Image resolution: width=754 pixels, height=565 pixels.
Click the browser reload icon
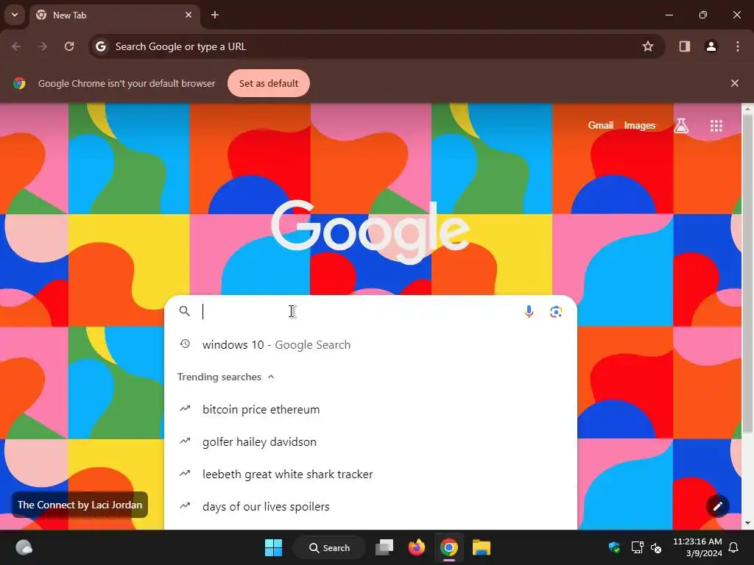(x=69, y=46)
